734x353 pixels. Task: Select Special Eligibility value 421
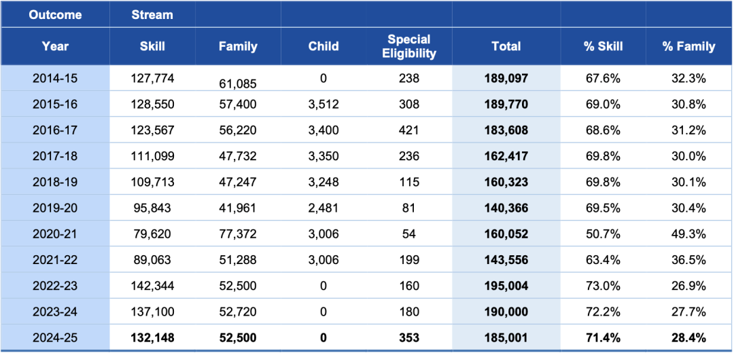point(409,130)
